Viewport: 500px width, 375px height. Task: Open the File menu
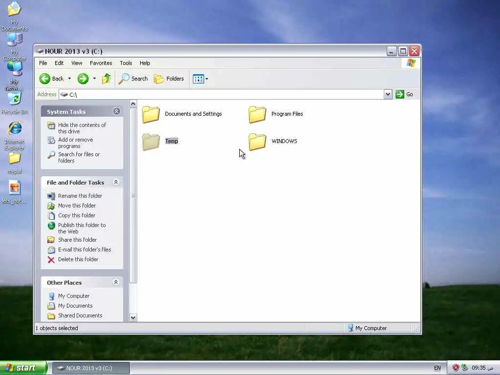43,63
